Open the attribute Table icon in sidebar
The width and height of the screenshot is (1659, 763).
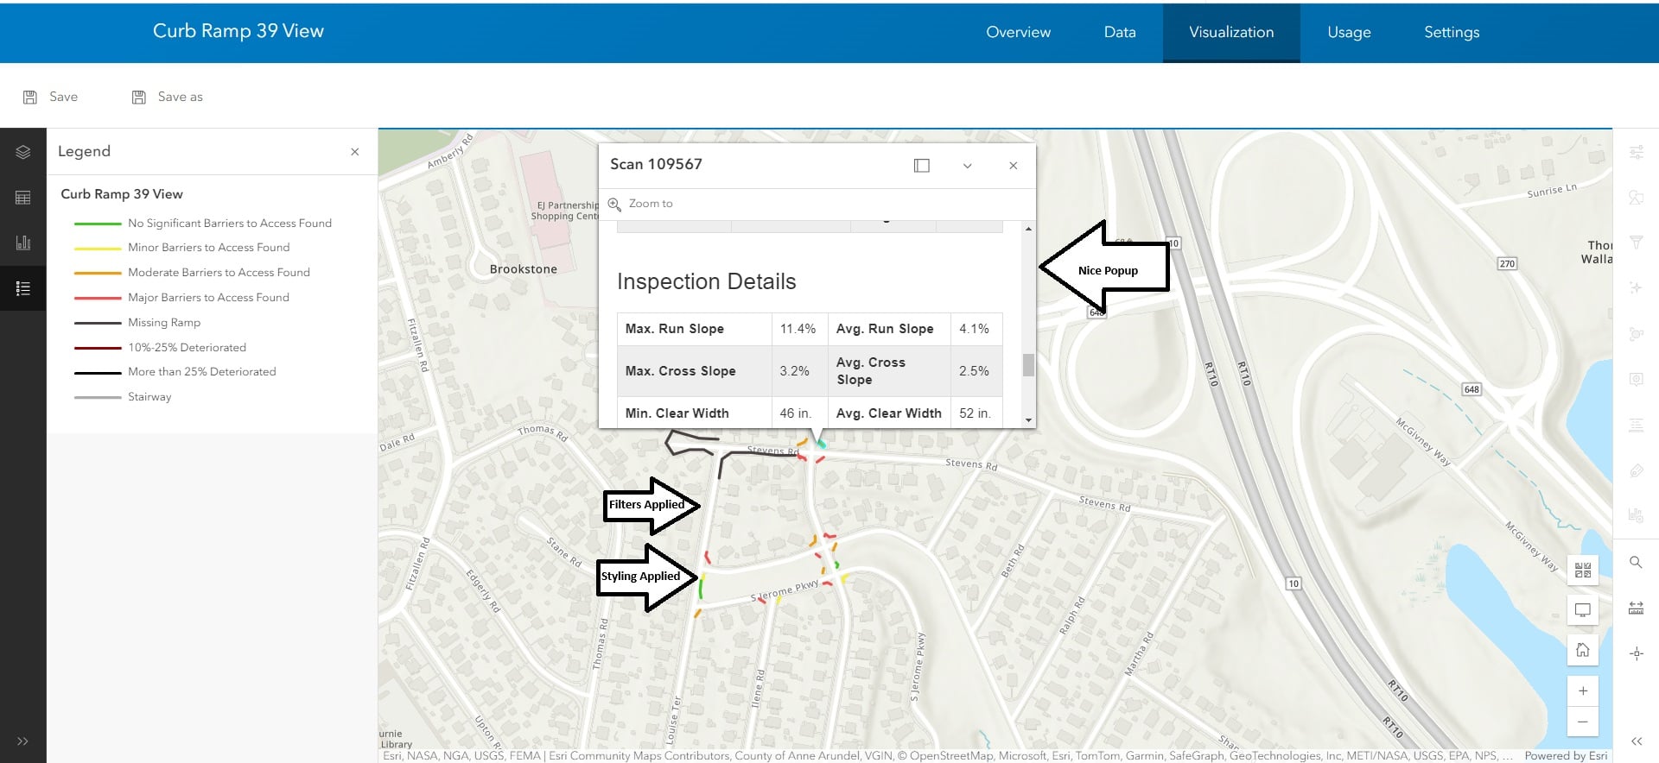[23, 198]
